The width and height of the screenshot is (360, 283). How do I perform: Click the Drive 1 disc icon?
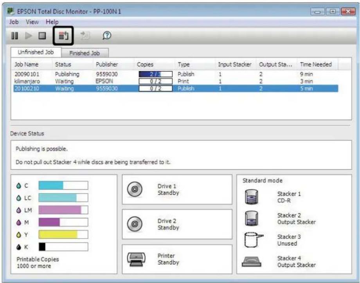click(x=135, y=189)
